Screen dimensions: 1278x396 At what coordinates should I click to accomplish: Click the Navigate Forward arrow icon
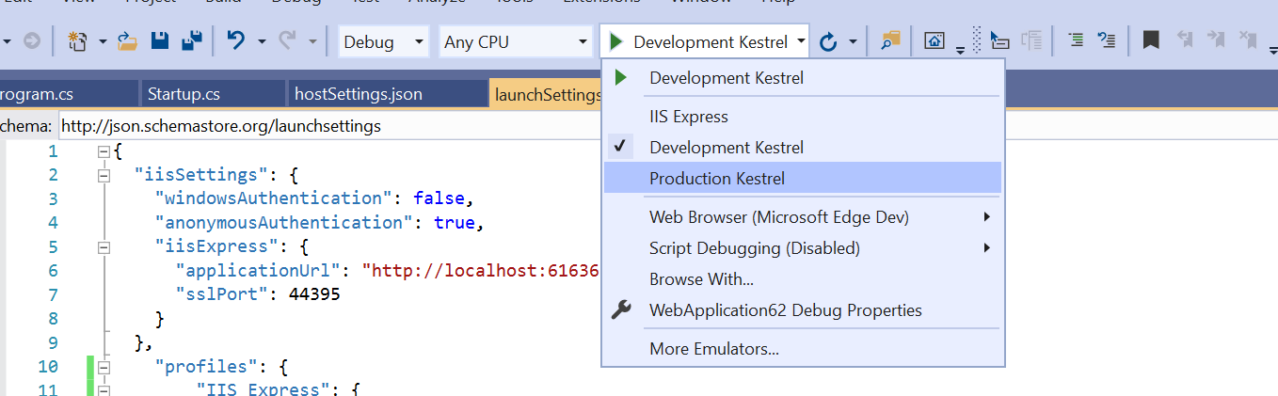point(32,41)
